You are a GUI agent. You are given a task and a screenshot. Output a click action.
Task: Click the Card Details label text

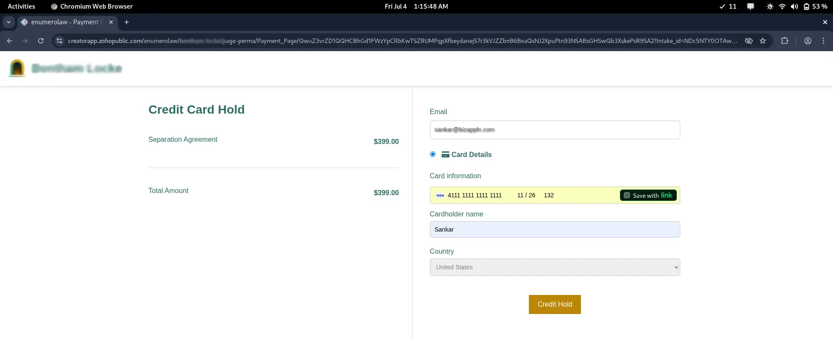[x=472, y=154]
